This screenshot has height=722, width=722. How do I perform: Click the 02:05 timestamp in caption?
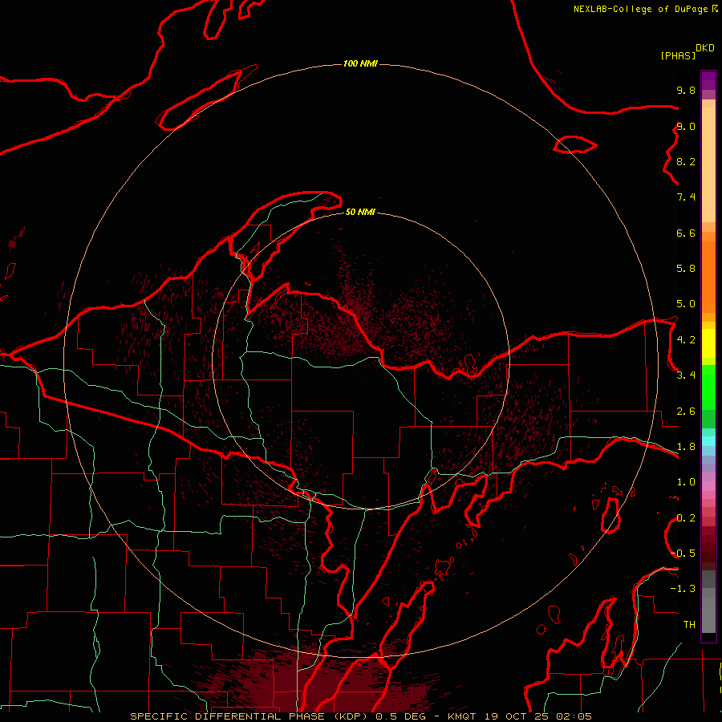574,716
